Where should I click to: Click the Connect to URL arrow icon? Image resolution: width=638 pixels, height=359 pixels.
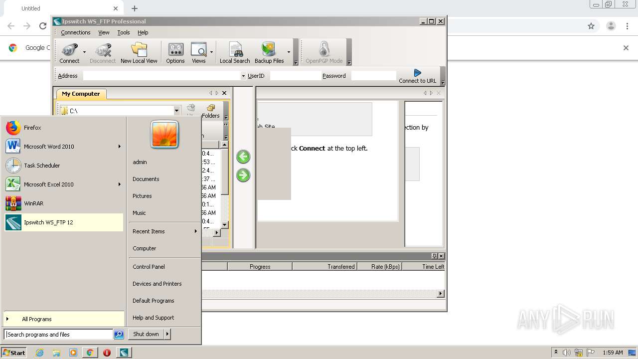tap(418, 73)
